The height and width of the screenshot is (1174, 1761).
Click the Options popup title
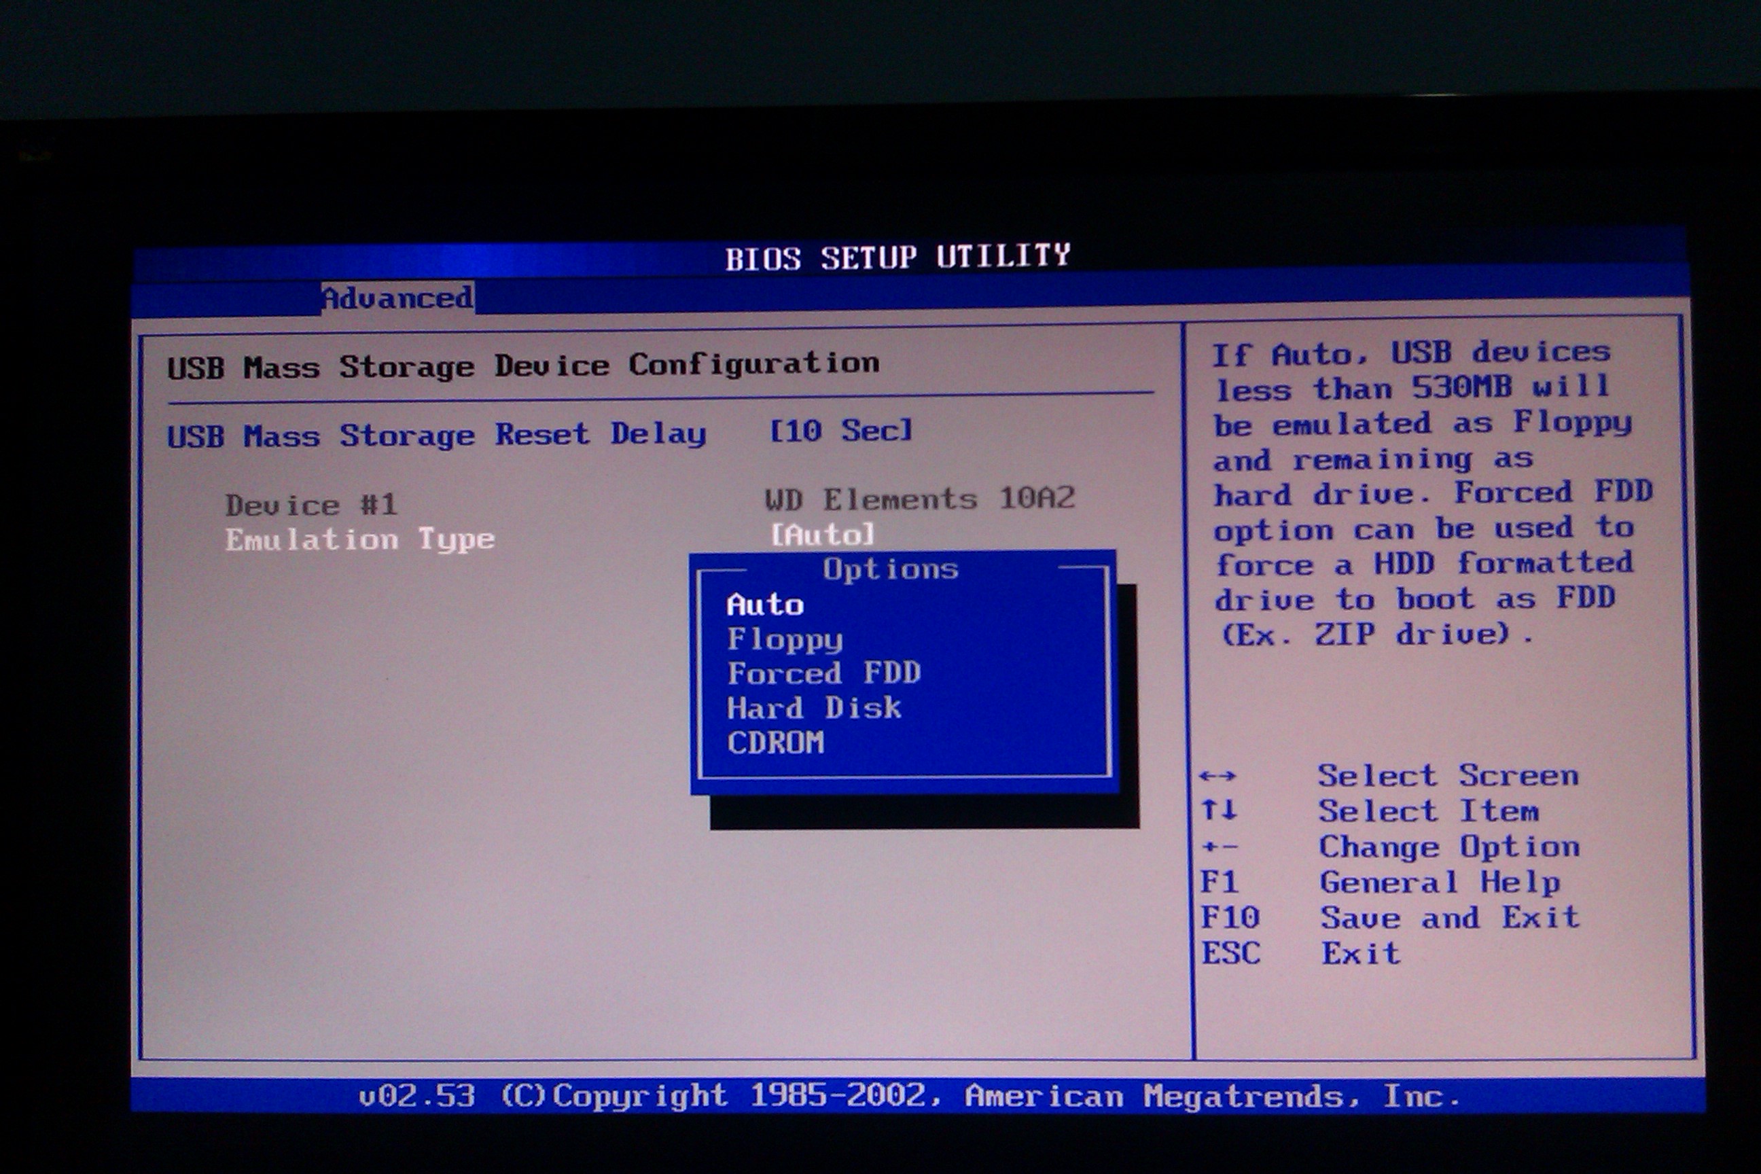coord(890,570)
